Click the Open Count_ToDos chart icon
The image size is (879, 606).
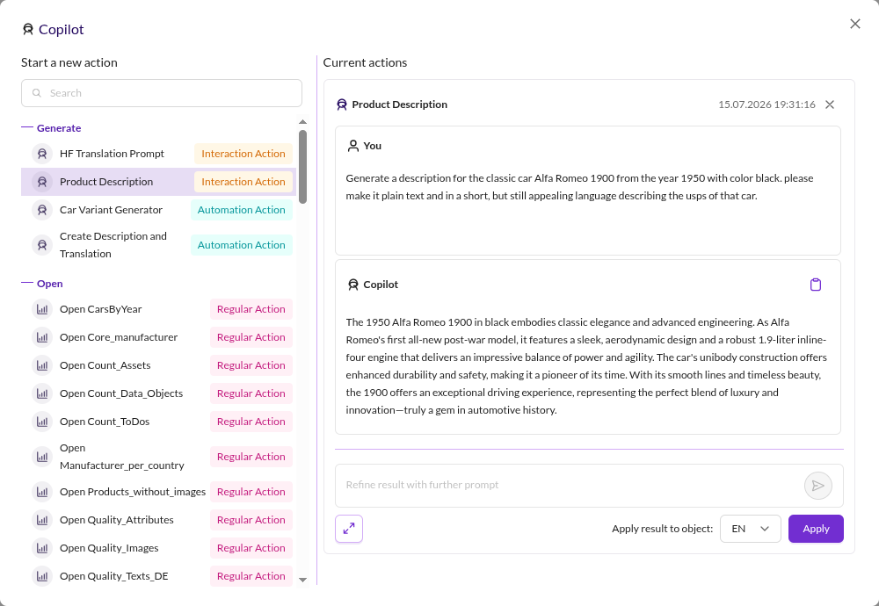42,422
